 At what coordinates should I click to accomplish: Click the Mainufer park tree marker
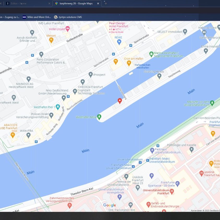pyautogui.click(x=212, y=103)
